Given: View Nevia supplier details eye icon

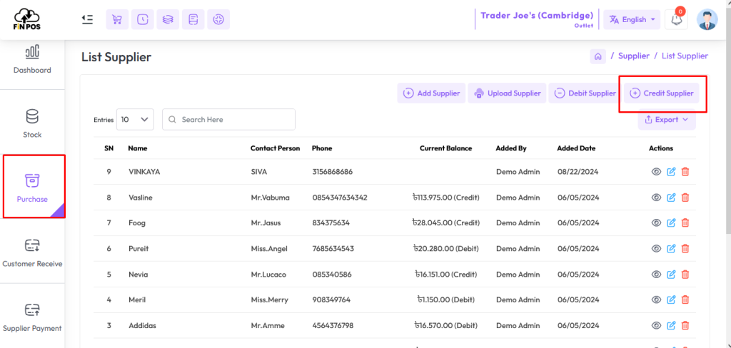Looking at the screenshot, I should [657, 275].
